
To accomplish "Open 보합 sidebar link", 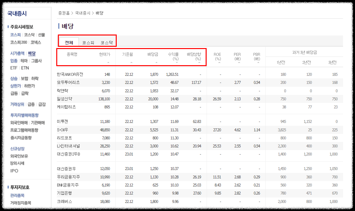I will point(25,78).
